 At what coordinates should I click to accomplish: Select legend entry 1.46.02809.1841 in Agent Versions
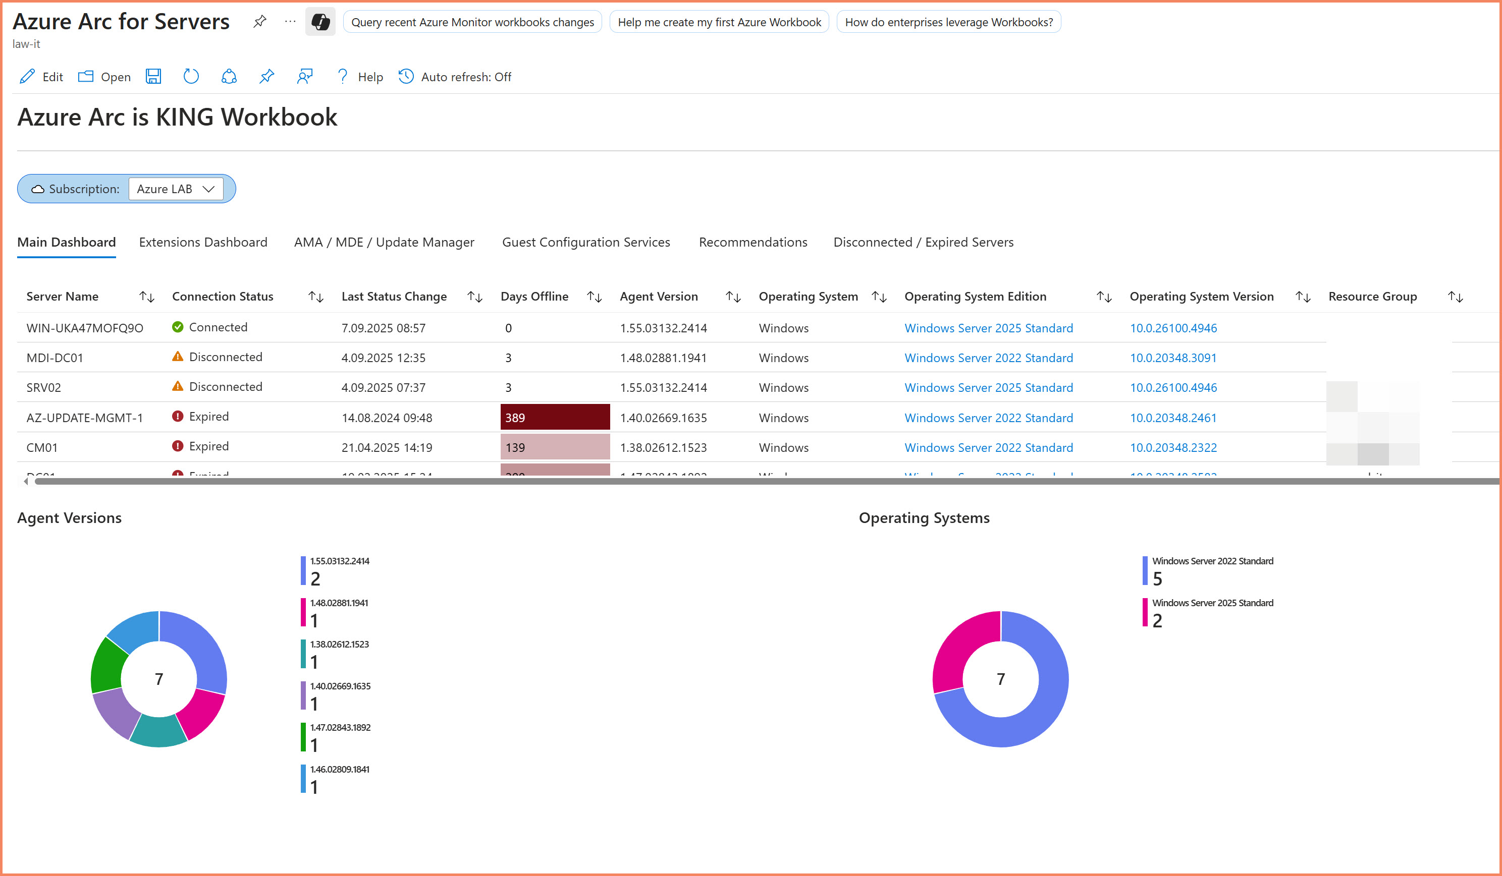(x=336, y=780)
